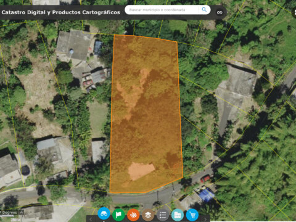The width and height of the screenshot is (296, 222).
Task: Show previous widgets with left chevron
Action: [x=91, y=220]
